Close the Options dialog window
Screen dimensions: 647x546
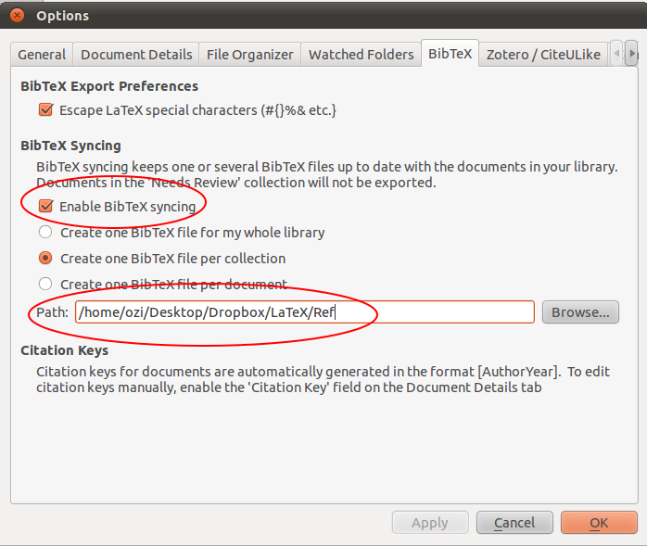pos(16,16)
